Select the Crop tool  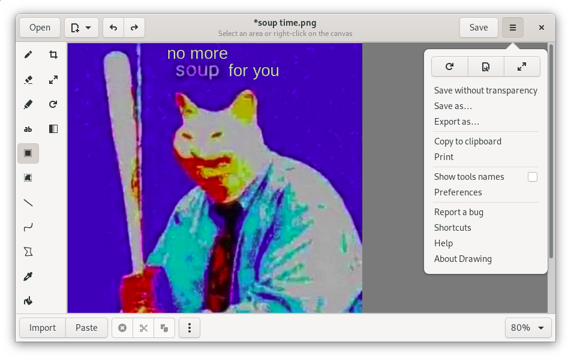pos(53,55)
